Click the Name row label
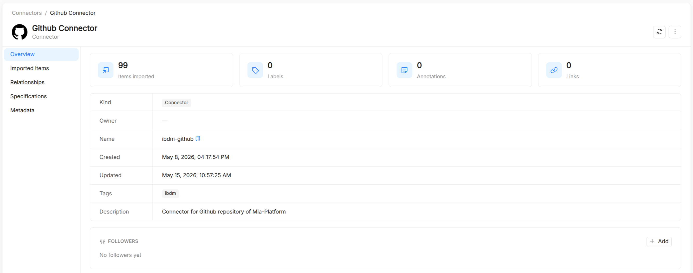The height and width of the screenshot is (273, 693). click(x=107, y=139)
